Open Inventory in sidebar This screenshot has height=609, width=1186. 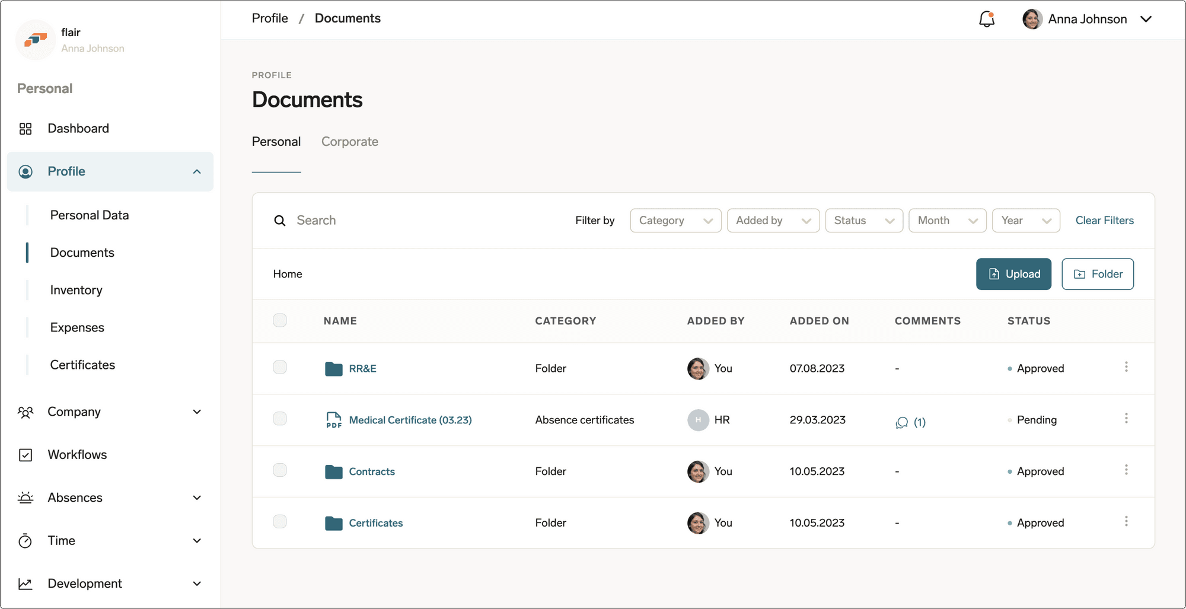click(76, 290)
